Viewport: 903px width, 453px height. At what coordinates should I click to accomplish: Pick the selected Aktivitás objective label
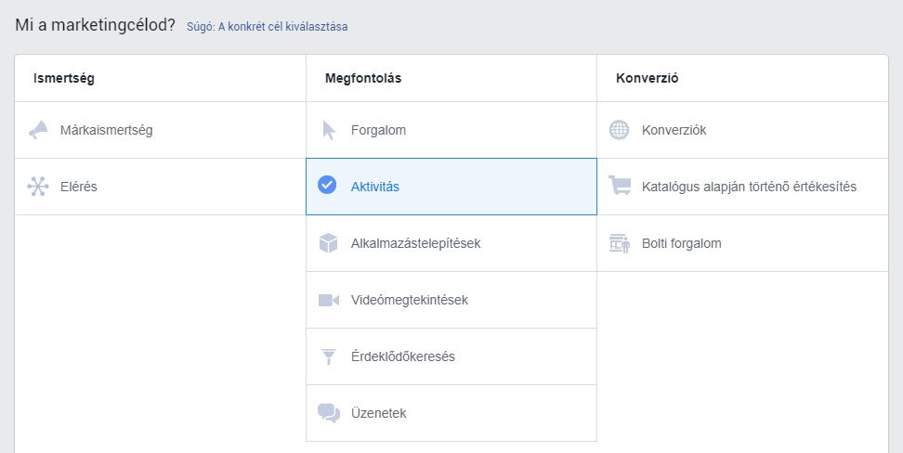(x=375, y=187)
